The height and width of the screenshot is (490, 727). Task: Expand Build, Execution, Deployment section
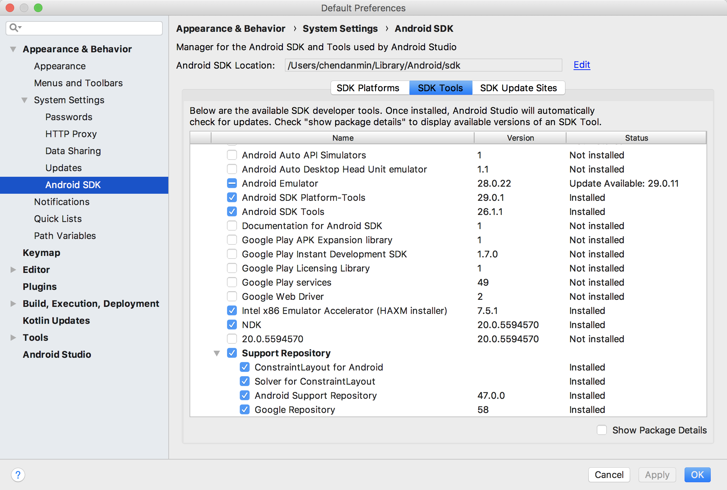(13, 304)
